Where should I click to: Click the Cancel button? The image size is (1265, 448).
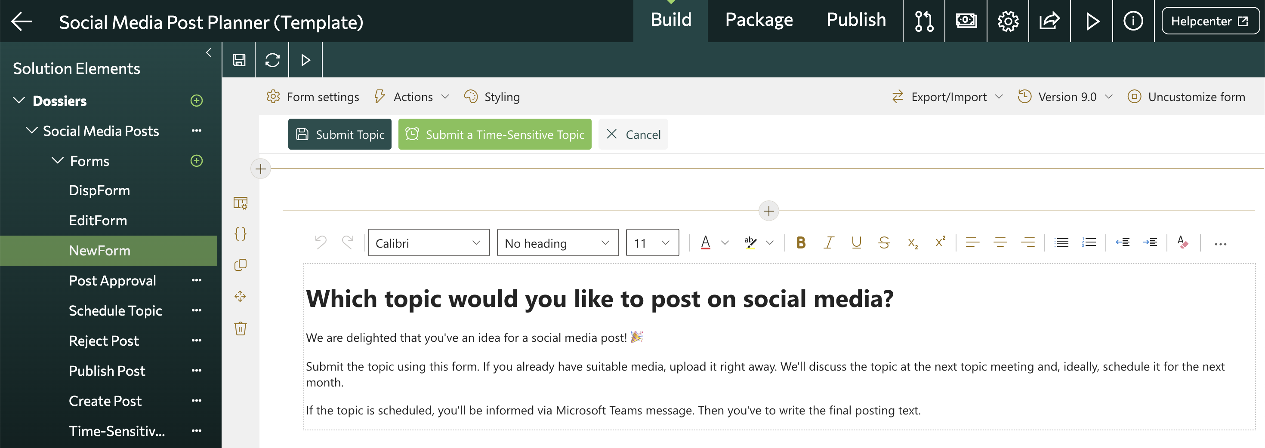[633, 134]
